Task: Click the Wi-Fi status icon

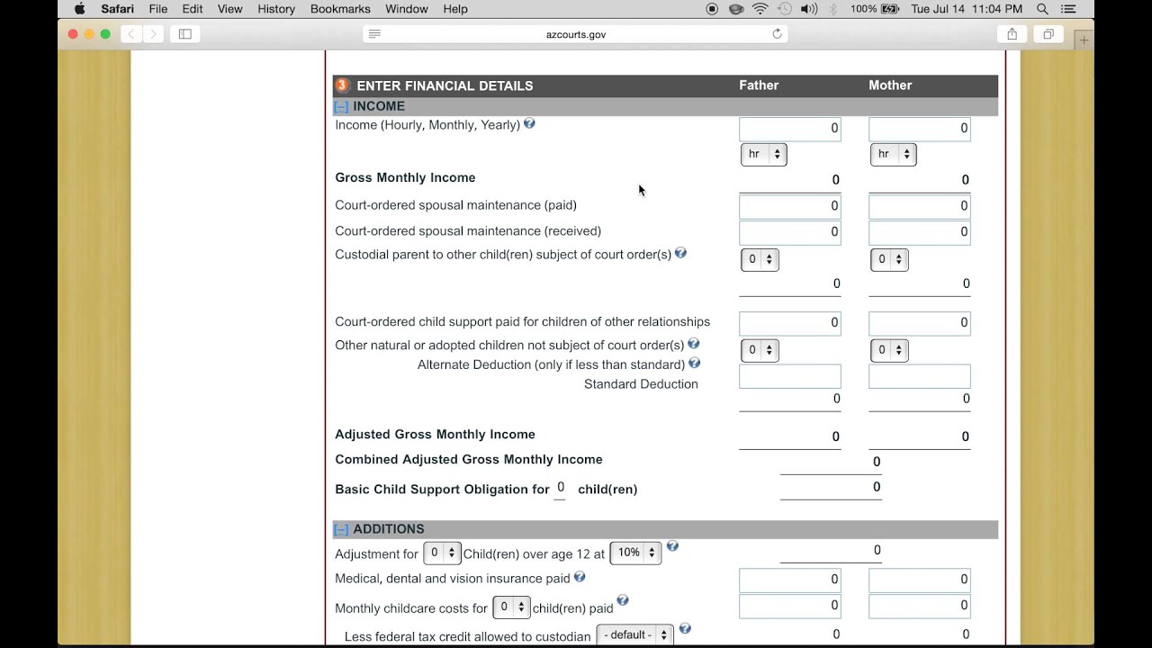Action: pyautogui.click(x=760, y=9)
